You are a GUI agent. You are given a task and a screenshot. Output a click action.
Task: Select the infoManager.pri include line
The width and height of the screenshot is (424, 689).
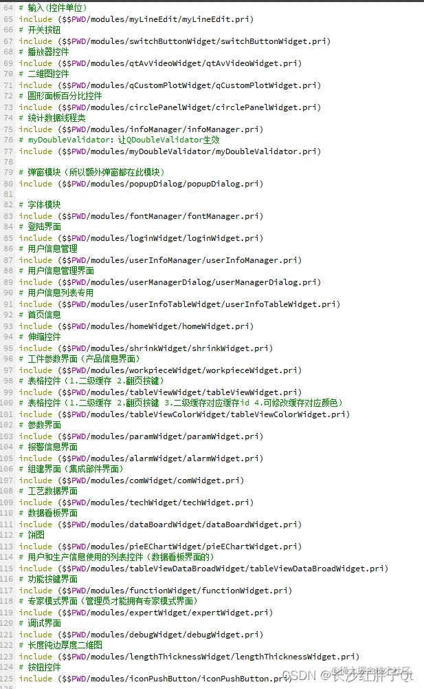tap(141, 129)
